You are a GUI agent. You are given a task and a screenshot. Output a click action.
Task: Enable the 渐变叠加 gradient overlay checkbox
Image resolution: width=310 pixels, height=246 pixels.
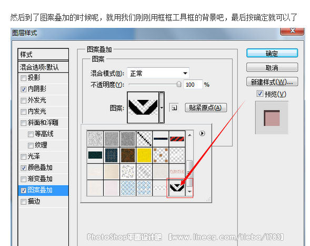[x=23, y=179]
